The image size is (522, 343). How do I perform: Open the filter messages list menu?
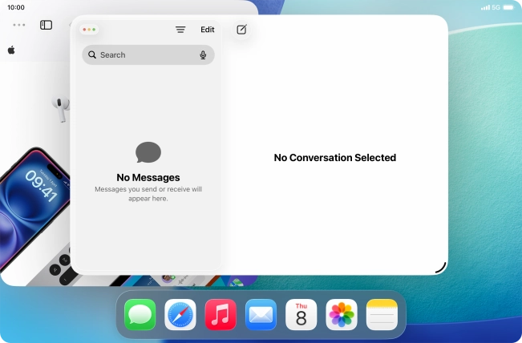pos(180,30)
